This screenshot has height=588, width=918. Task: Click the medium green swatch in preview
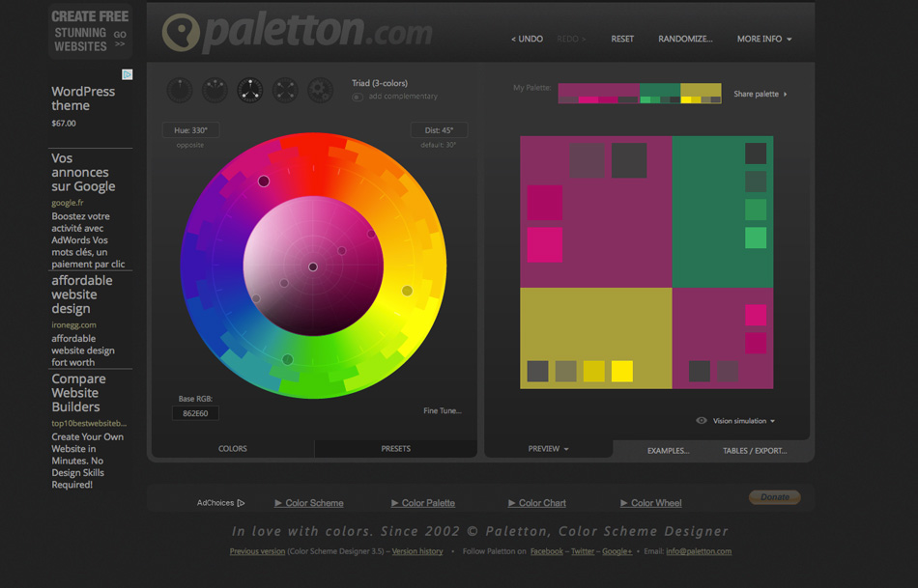756,210
